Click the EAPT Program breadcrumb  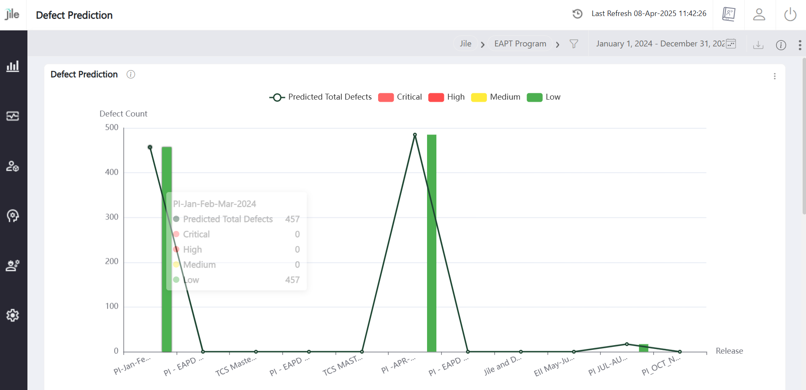tap(520, 44)
